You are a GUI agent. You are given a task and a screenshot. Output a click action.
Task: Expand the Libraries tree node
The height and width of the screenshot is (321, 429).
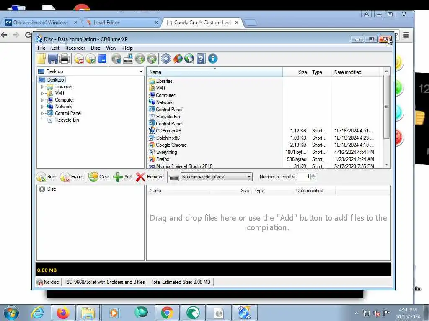point(42,87)
